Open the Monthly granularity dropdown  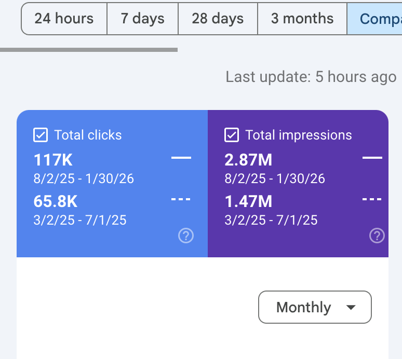pyautogui.click(x=315, y=307)
